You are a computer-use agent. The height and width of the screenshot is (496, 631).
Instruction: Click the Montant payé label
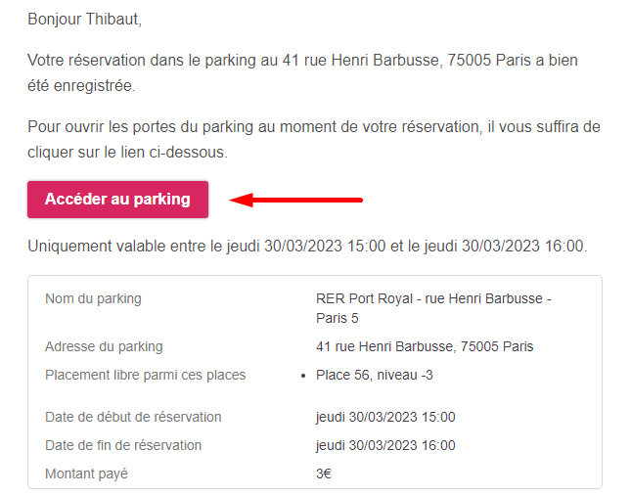click(x=86, y=473)
